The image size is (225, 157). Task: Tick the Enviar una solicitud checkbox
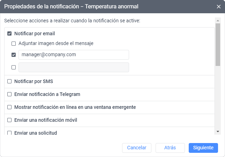coord(9,133)
